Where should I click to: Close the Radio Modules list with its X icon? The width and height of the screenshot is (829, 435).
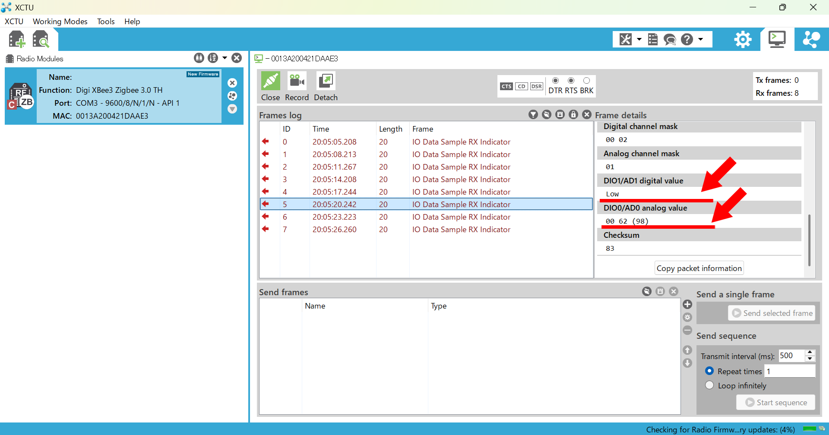(x=237, y=58)
